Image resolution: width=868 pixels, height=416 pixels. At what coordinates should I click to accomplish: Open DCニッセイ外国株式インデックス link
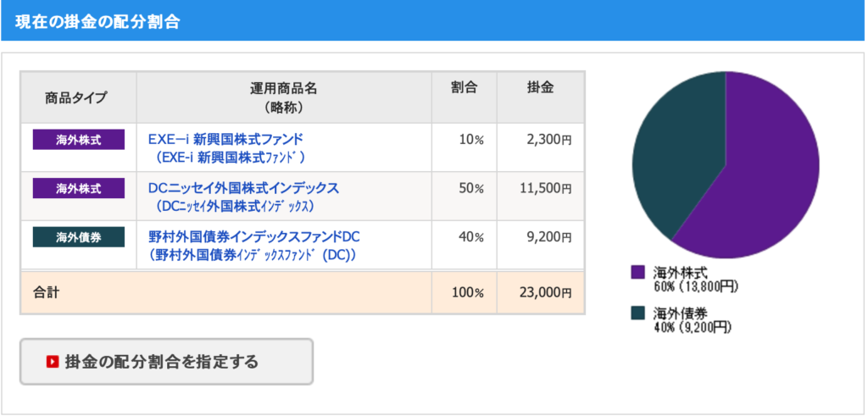(x=244, y=188)
